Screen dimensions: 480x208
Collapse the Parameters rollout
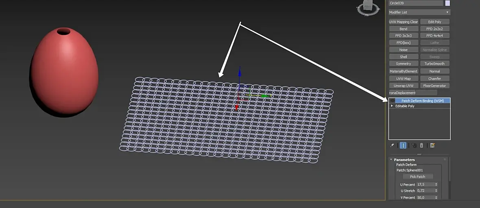click(391, 160)
